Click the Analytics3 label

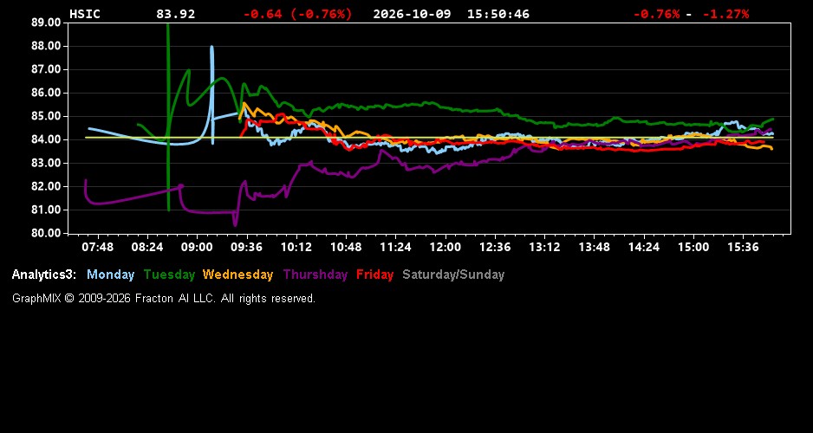click(44, 275)
